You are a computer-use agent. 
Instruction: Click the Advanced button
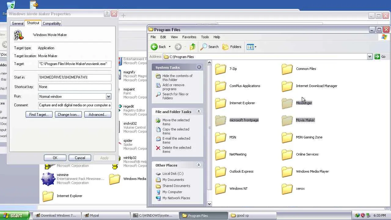[98, 115]
